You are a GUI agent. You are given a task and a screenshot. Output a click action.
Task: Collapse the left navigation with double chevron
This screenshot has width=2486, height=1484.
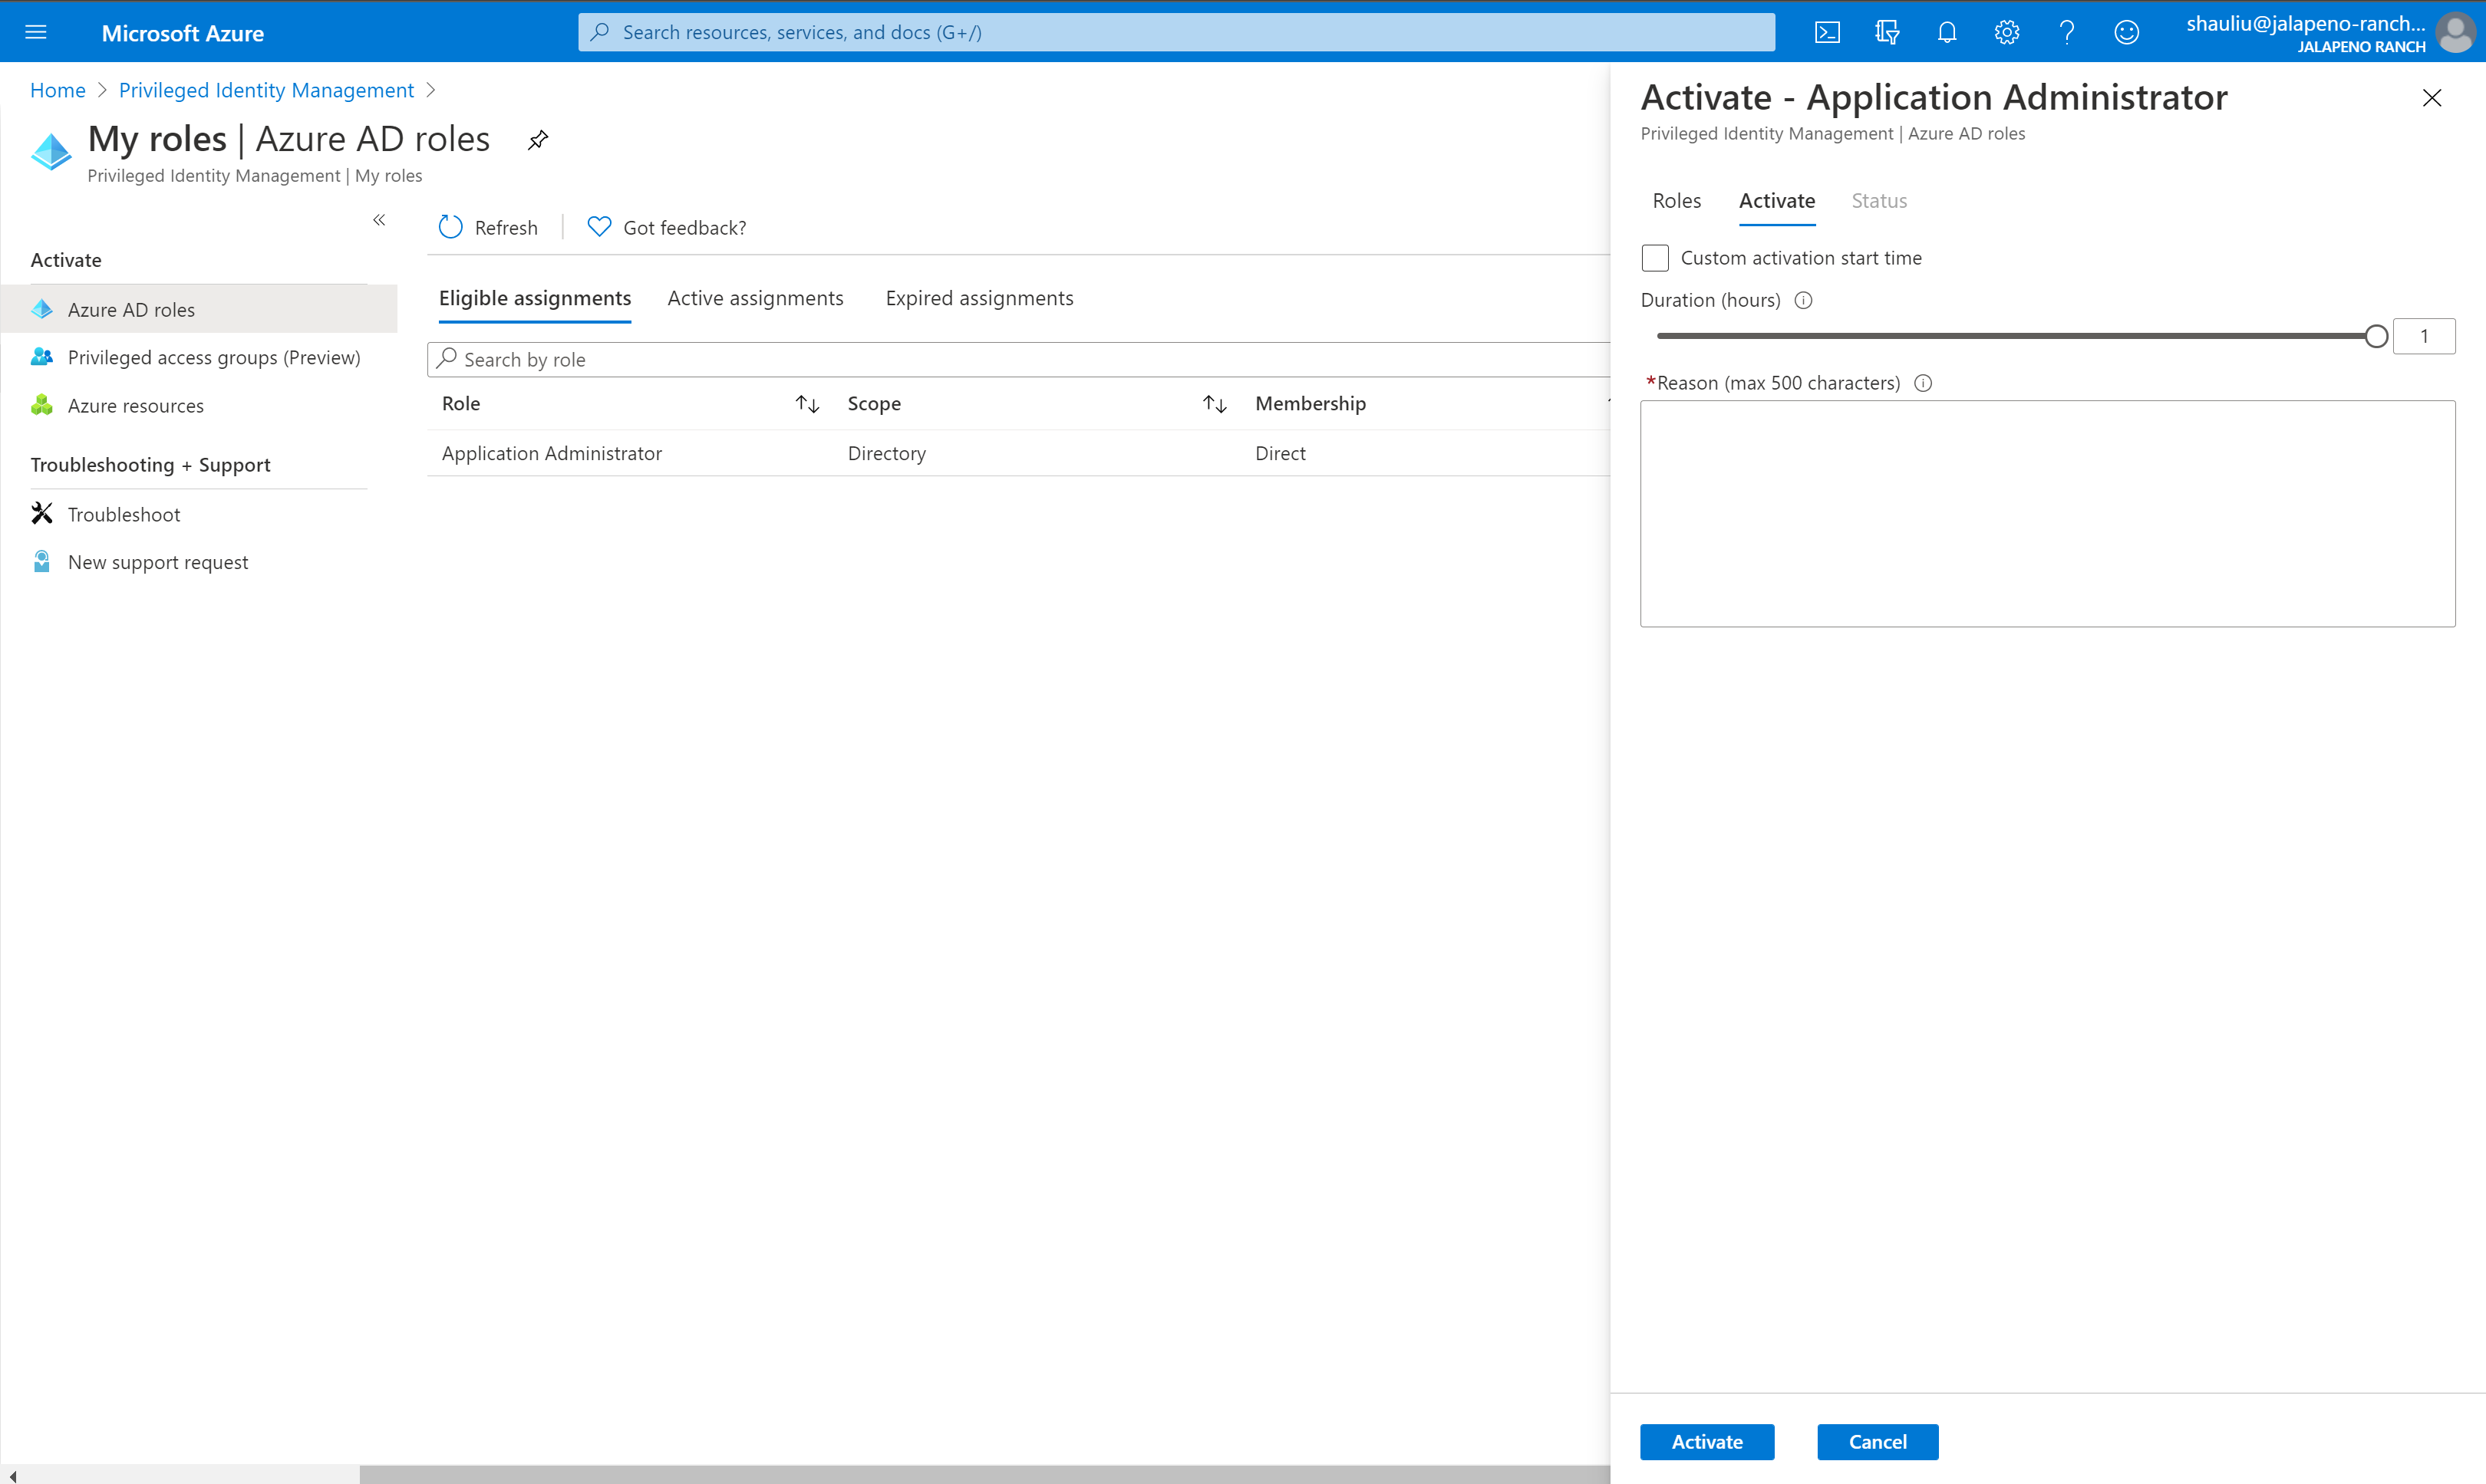point(379,220)
